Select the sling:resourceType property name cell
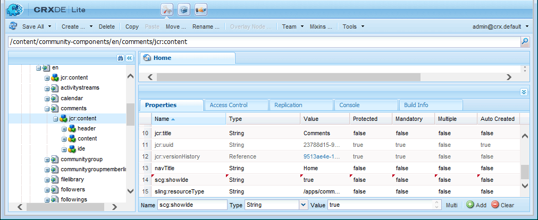 coord(188,191)
